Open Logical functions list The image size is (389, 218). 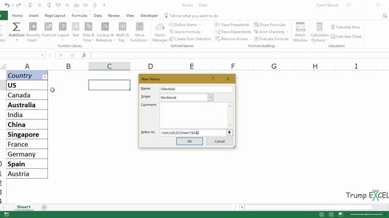point(63,32)
